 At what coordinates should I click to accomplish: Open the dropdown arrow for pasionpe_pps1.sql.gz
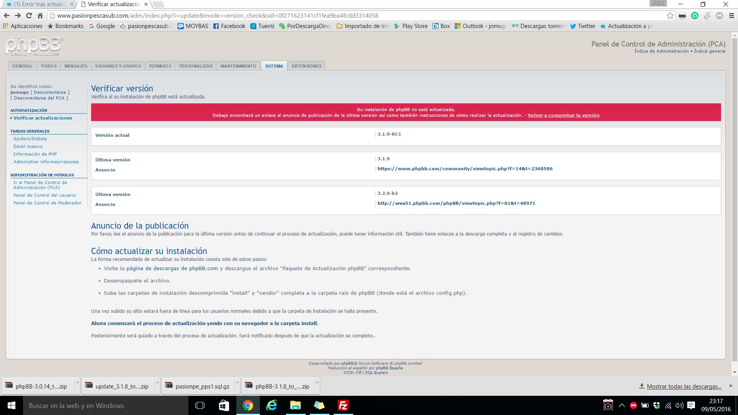pos(237,383)
